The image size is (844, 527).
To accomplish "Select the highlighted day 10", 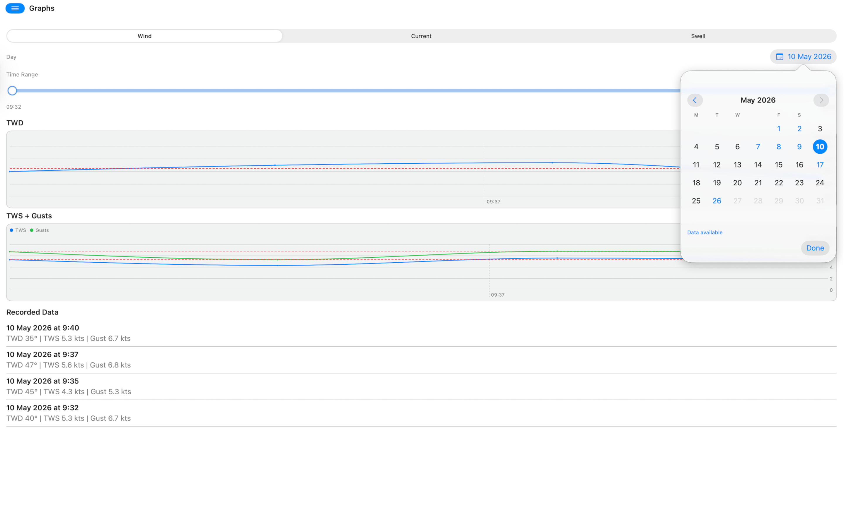I will point(820,147).
